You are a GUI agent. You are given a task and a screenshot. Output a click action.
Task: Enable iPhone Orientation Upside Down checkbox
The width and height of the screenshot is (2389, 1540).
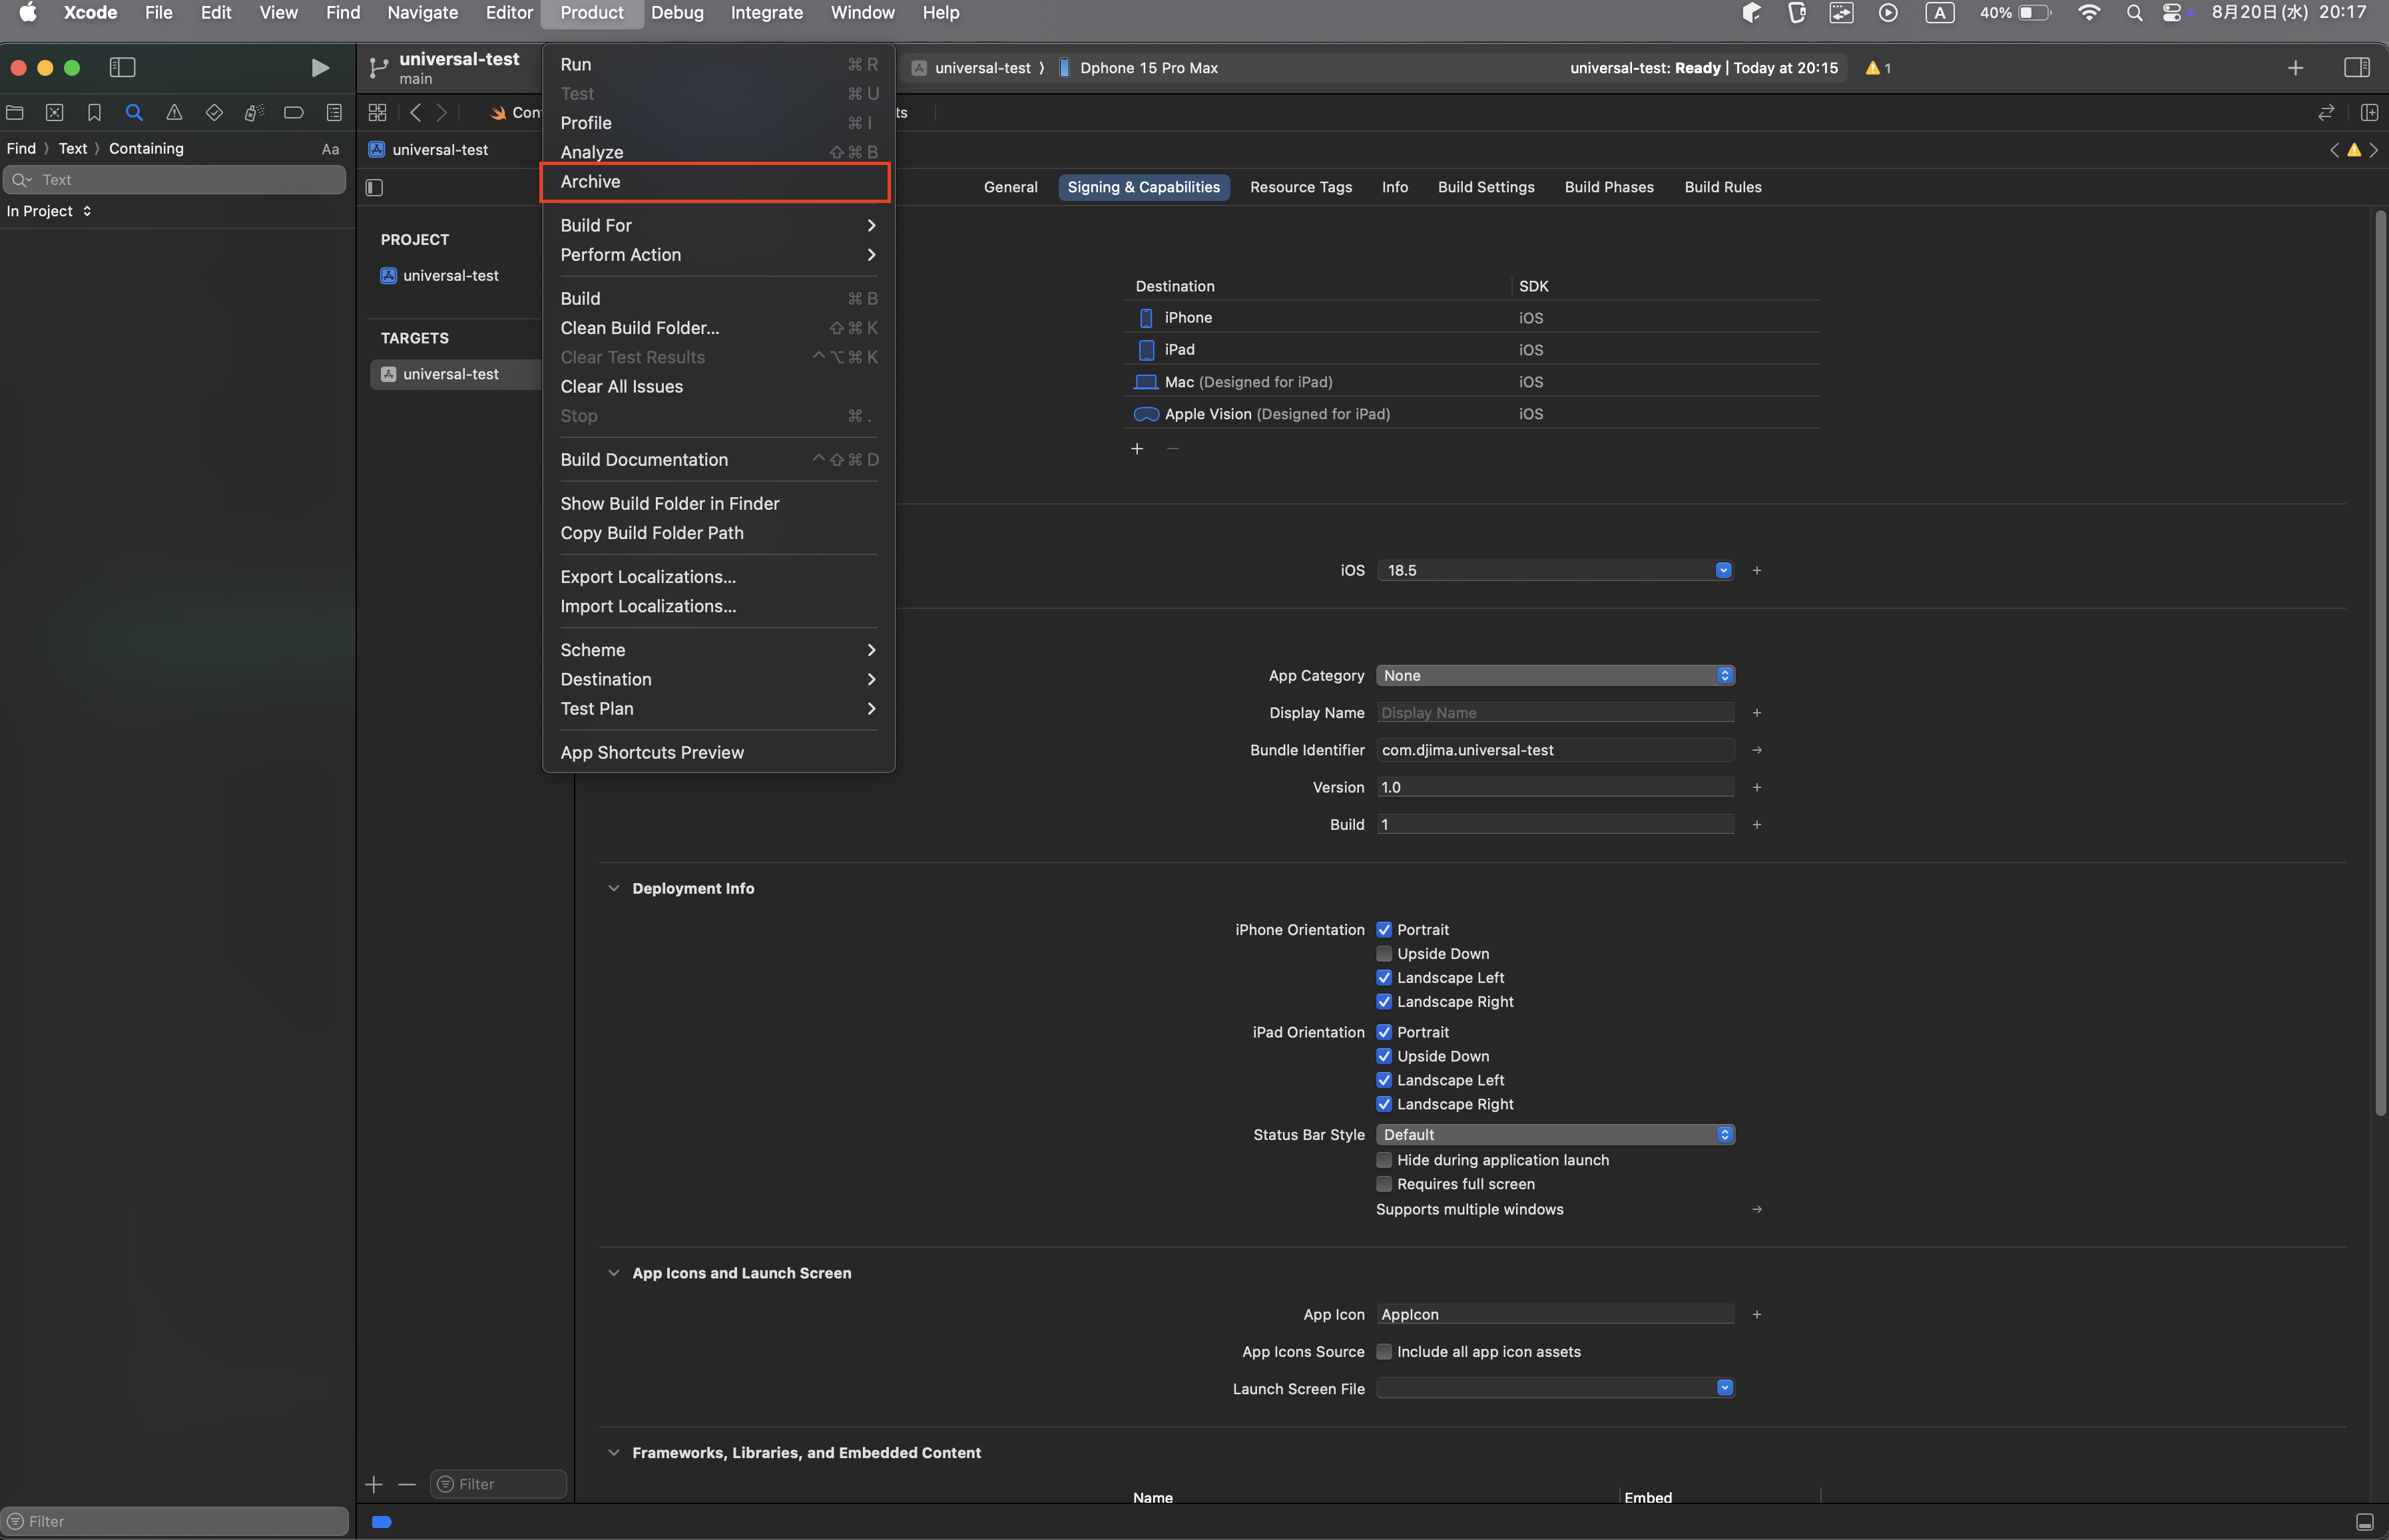(x=1384, y=953)
